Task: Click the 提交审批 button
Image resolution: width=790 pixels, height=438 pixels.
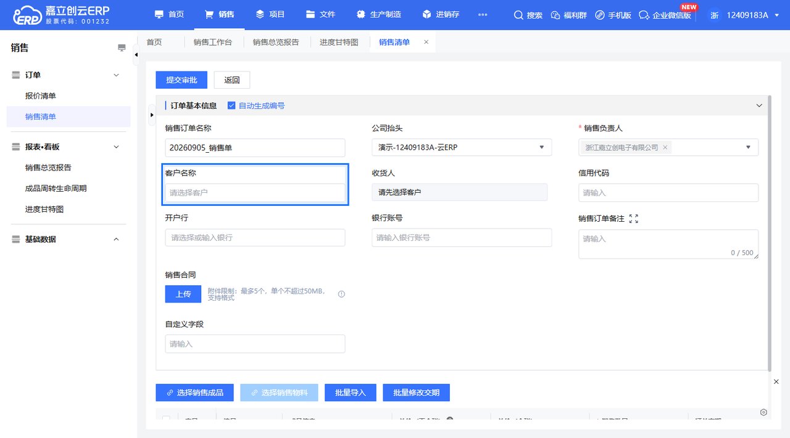Action: pos(181,80)
